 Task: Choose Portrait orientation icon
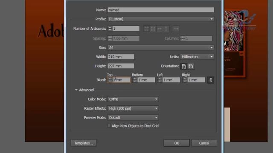pos(184,66)
